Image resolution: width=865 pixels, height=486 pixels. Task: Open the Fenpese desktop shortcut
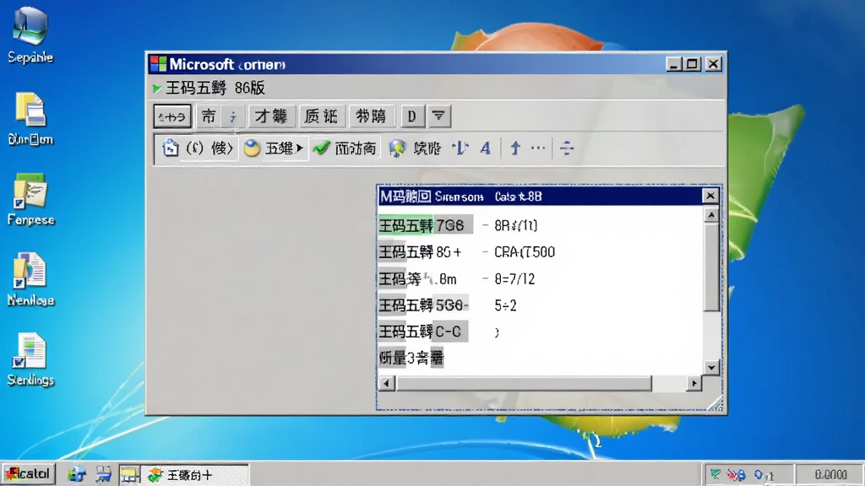pyautogui.click(x=30, y=199)
